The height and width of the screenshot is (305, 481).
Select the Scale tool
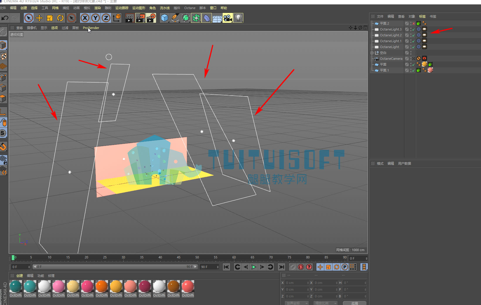coord(50,18)
